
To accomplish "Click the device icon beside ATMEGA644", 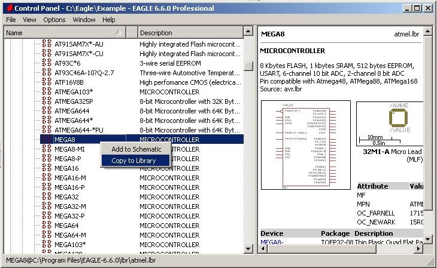I will pyautogui.click(x=47, y=110).
